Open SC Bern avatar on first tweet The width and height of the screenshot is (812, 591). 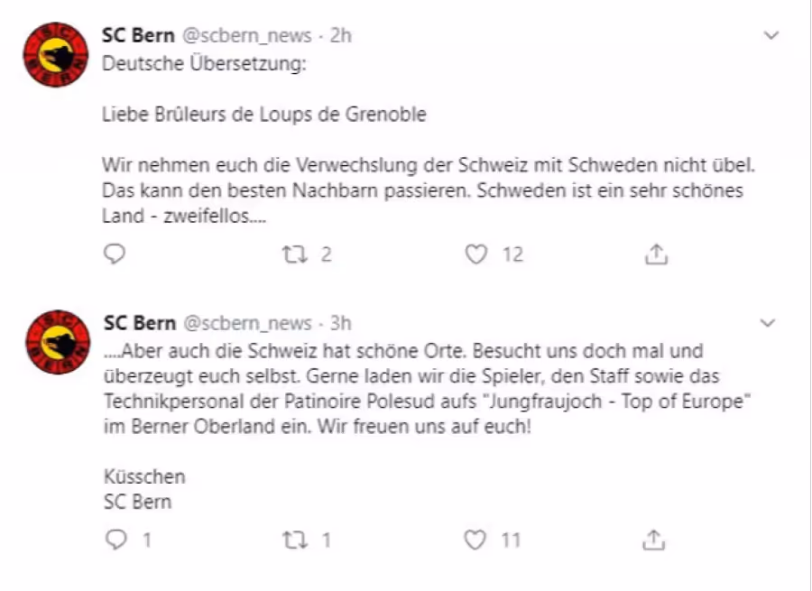coord(55,54)
